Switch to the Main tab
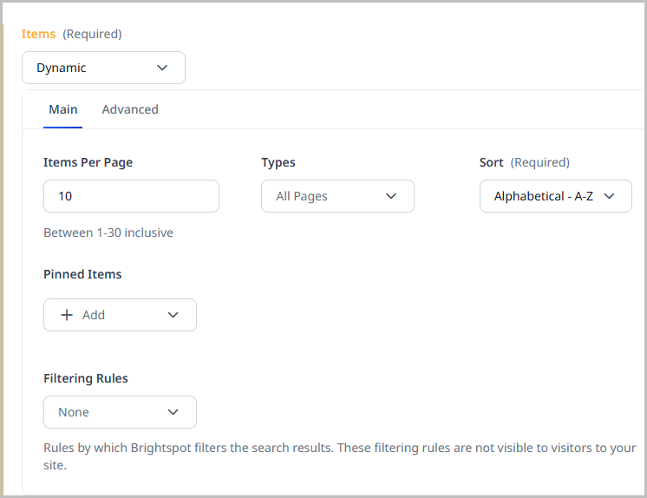This screenshot has width=647, height=498. (62, 109)
